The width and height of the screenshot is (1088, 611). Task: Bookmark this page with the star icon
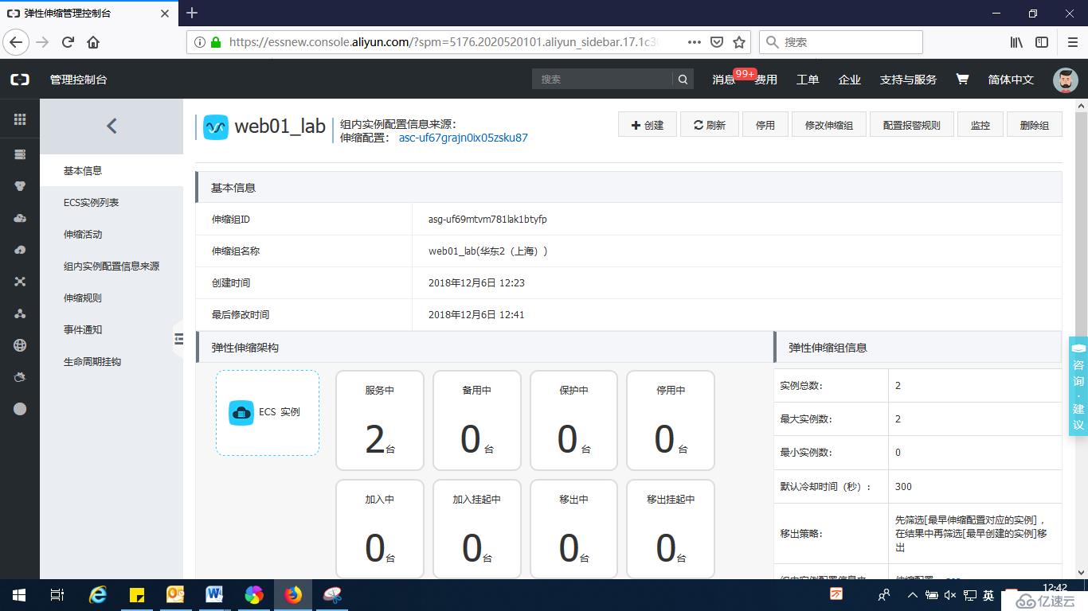tap(739, 42)
